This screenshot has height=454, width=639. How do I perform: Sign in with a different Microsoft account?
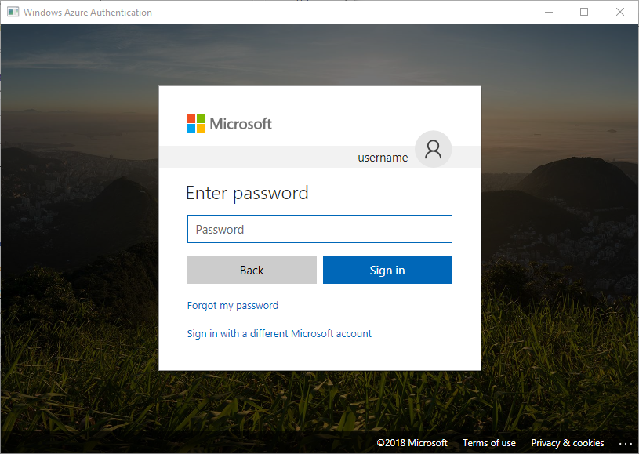click(279, 333)
